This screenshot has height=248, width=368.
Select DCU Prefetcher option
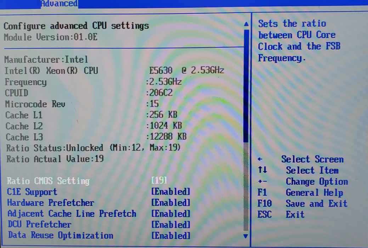tap(39, 225)
